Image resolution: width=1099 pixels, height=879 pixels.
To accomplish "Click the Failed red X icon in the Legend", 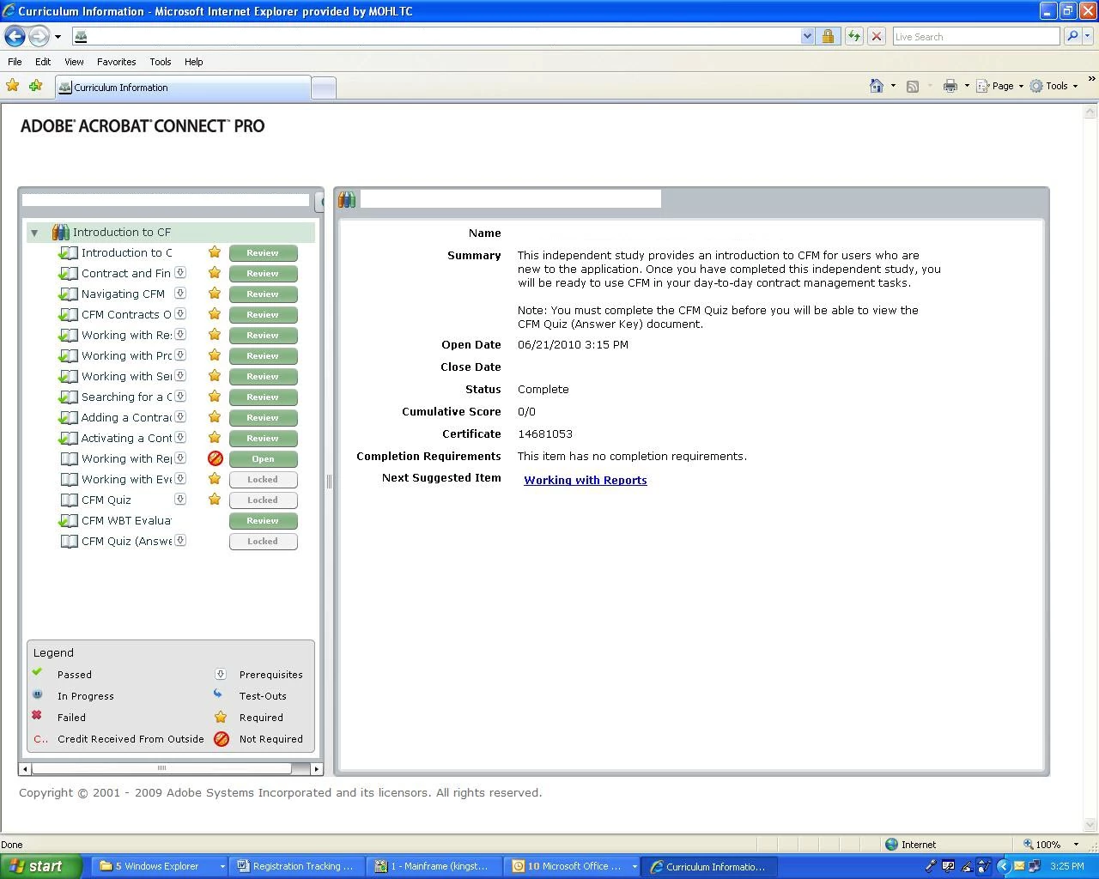I will pyautogui.click(x=37, y=715).
